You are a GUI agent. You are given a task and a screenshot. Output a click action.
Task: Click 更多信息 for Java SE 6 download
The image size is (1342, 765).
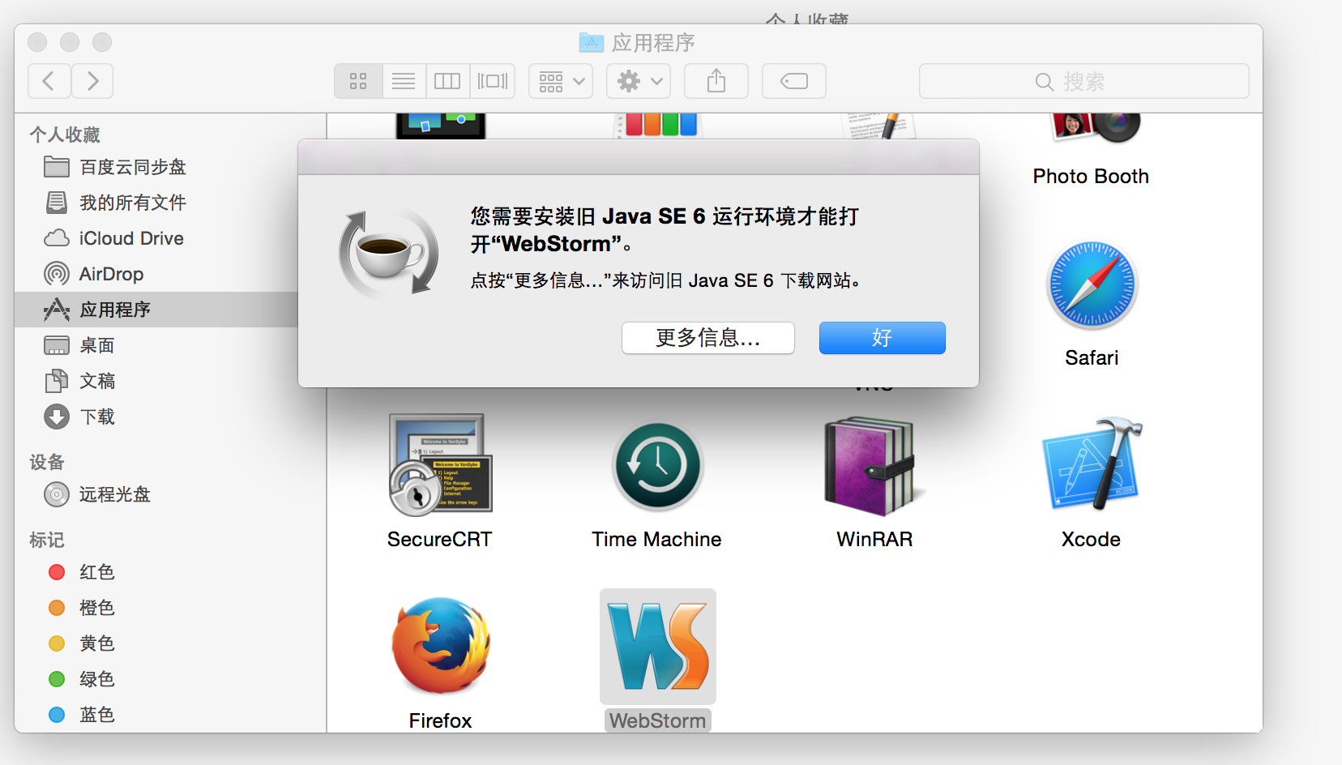click(707, 338)
